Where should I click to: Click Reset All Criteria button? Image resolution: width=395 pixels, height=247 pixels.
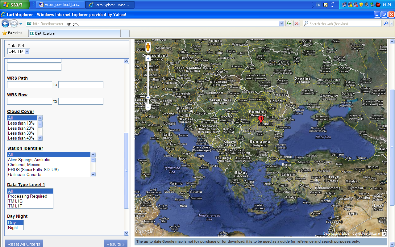click(24, 244)
